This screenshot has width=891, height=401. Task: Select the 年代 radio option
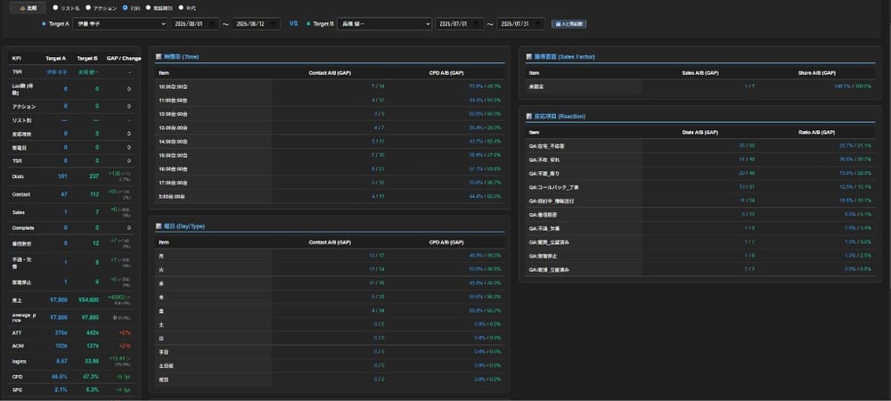click(x=181, y=8)
